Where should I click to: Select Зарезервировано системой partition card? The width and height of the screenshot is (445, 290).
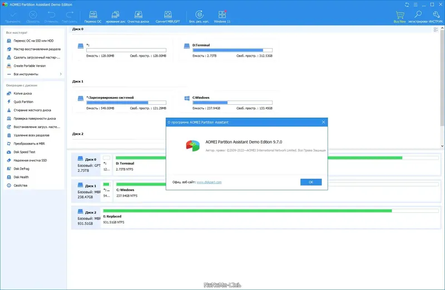122,103
